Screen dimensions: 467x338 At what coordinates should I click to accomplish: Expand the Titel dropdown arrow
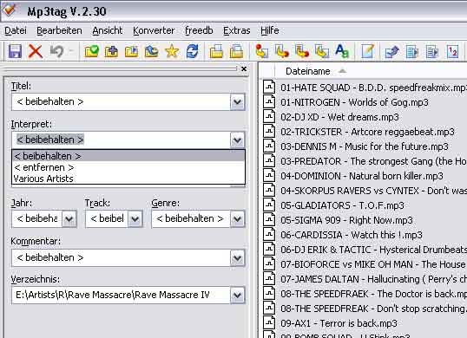237,102
